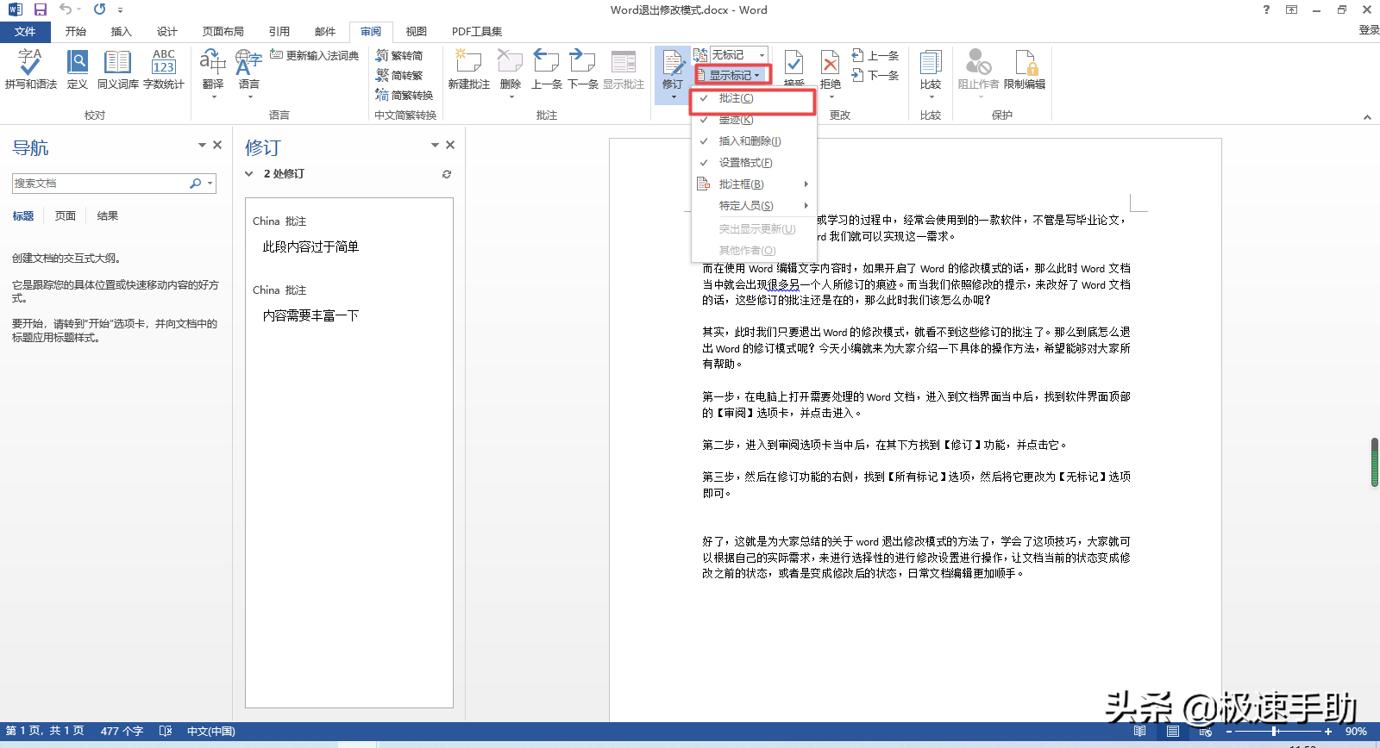This screenshot has width=1380, height=748.
Task: Switch to the 开始 ribbon tab
Action: [x=76, y=32]
